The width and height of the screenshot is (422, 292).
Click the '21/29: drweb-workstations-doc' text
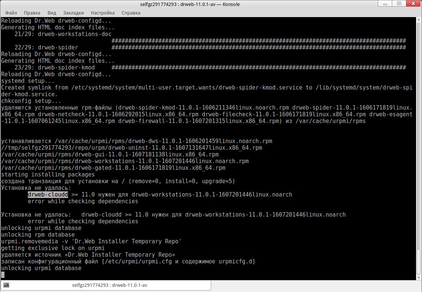(63, 34)
